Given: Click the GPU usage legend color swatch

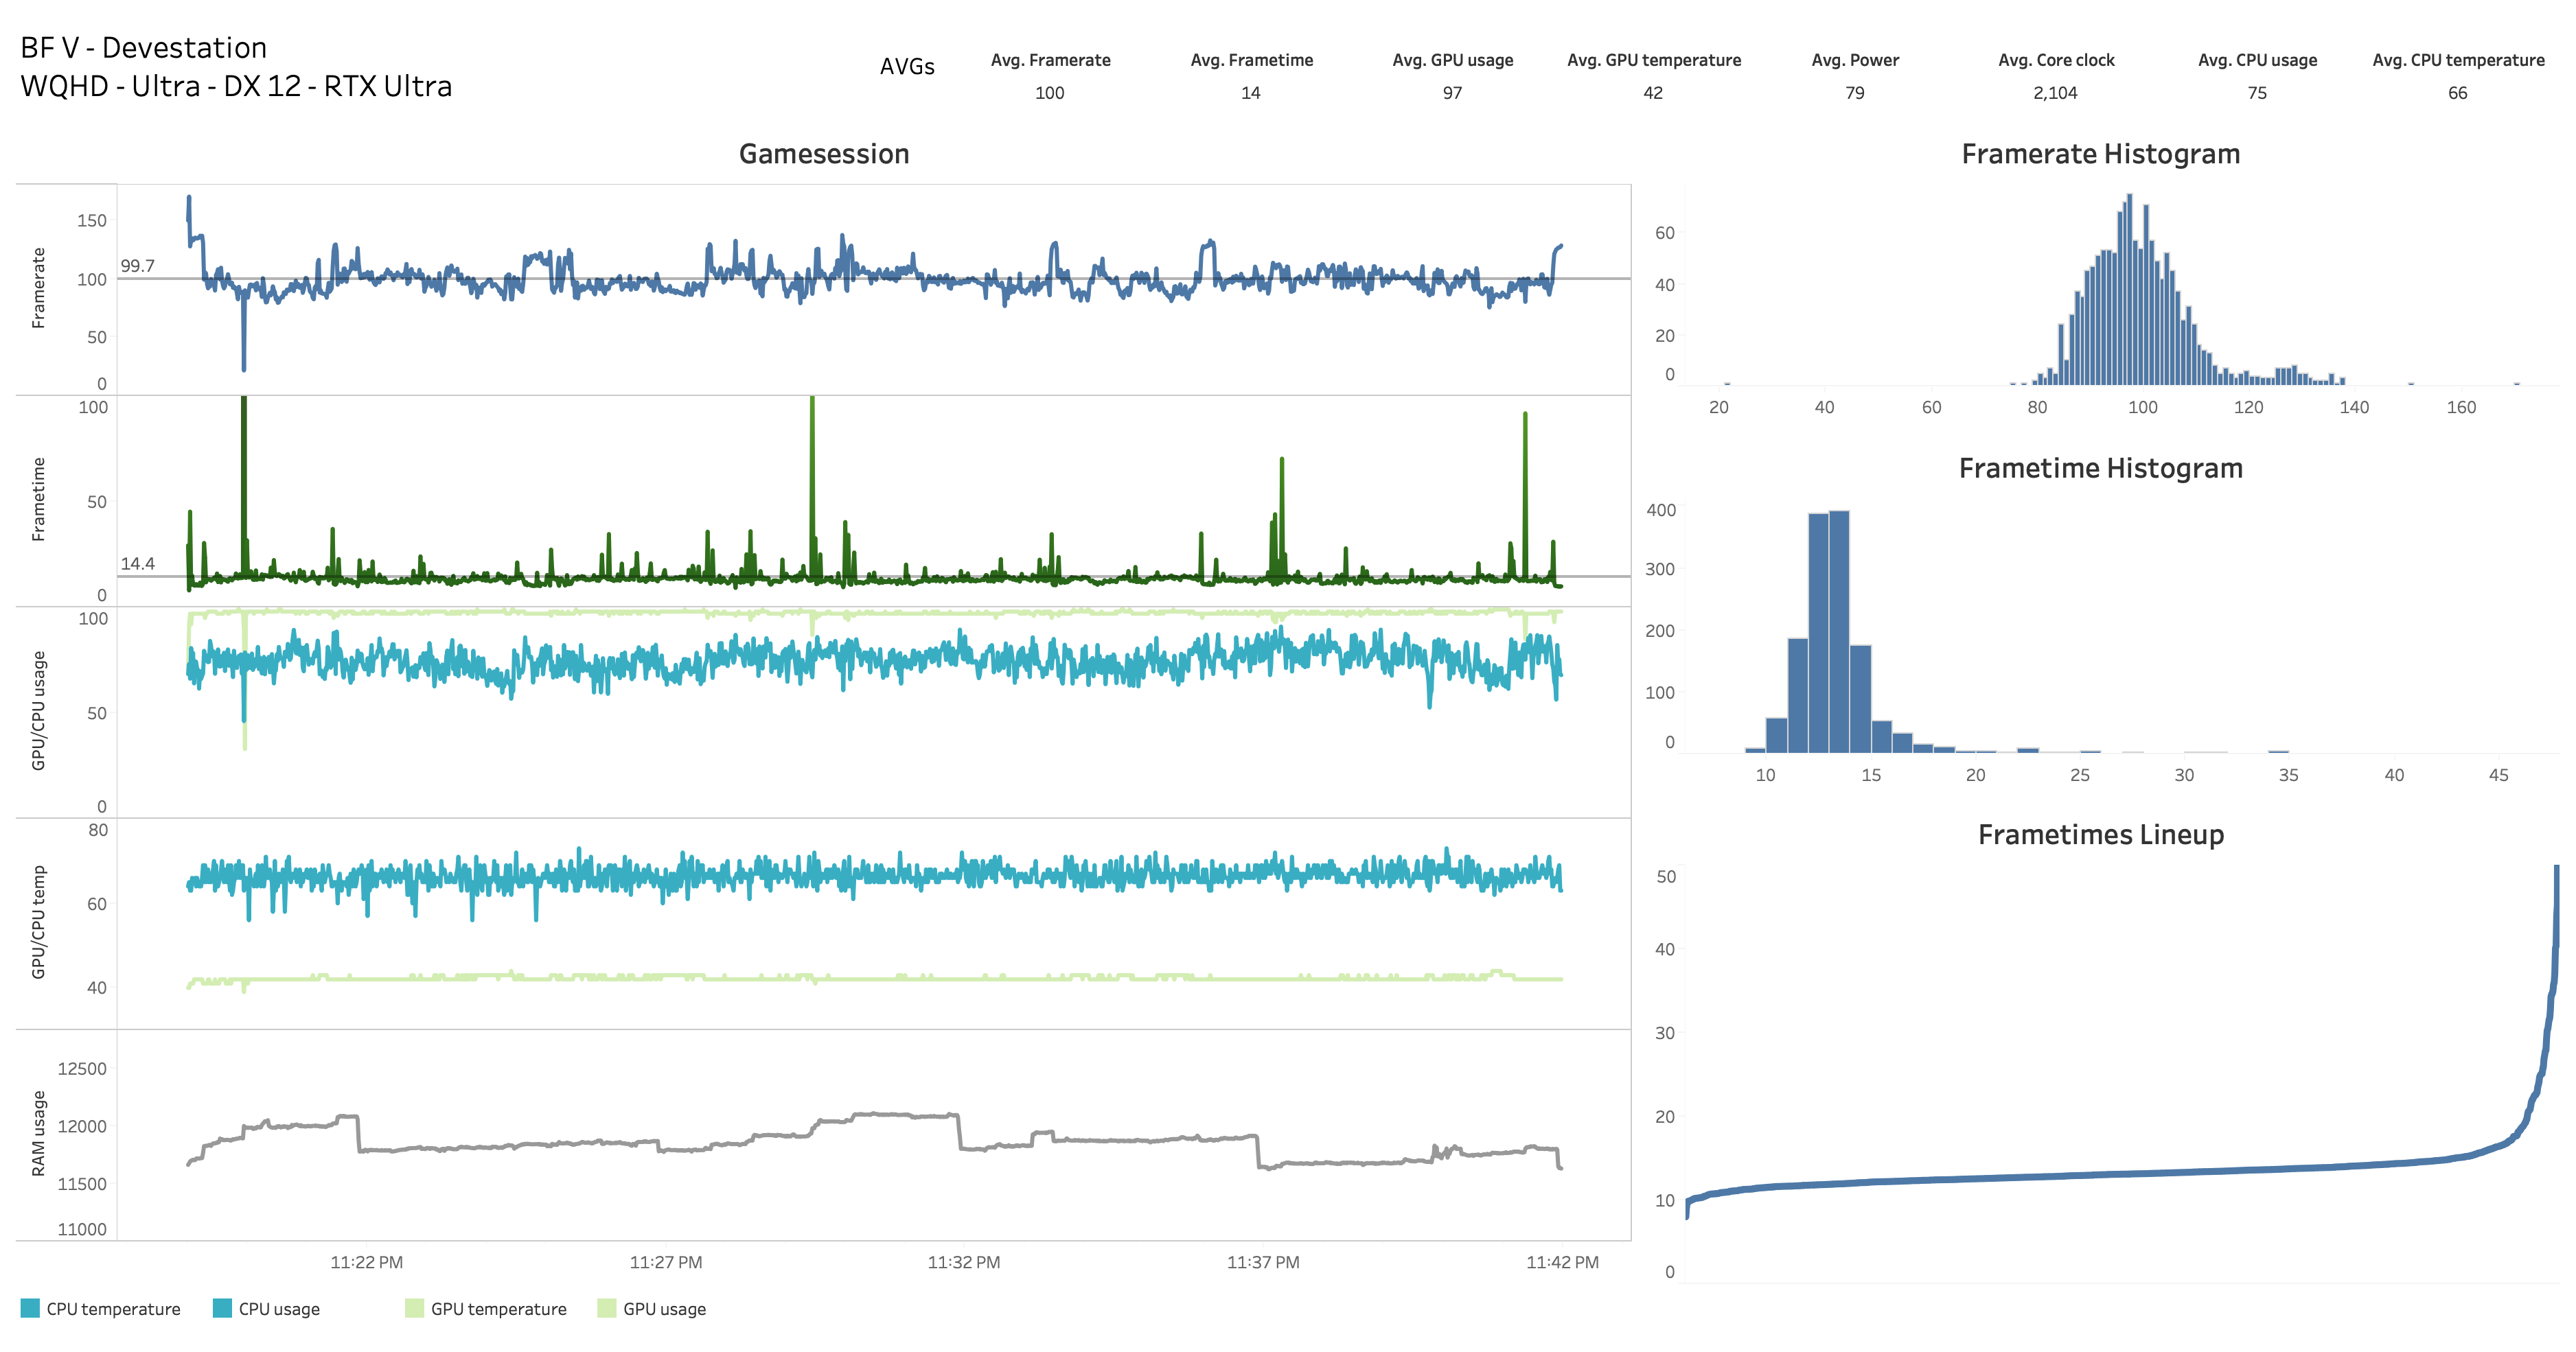Looking at the screenshot, I should coord(606,1308).
